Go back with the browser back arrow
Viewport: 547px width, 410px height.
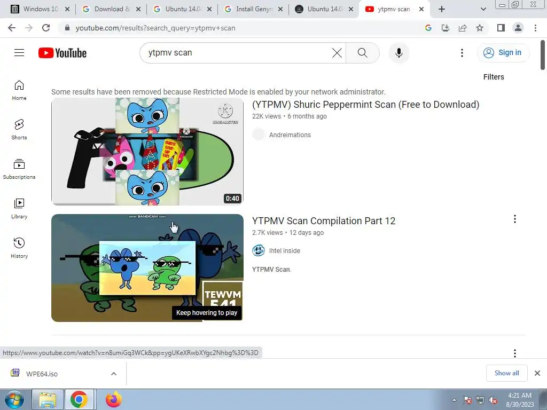coord(12,28)
